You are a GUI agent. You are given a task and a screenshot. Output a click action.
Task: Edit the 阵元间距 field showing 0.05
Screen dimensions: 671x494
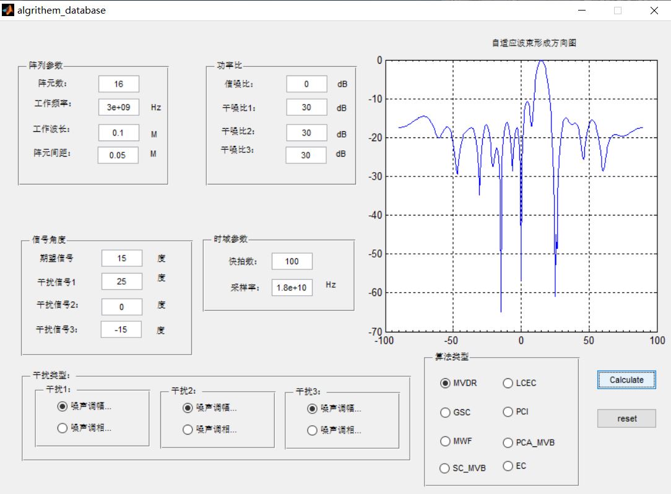pyautogui.click(x=118, y=155)
